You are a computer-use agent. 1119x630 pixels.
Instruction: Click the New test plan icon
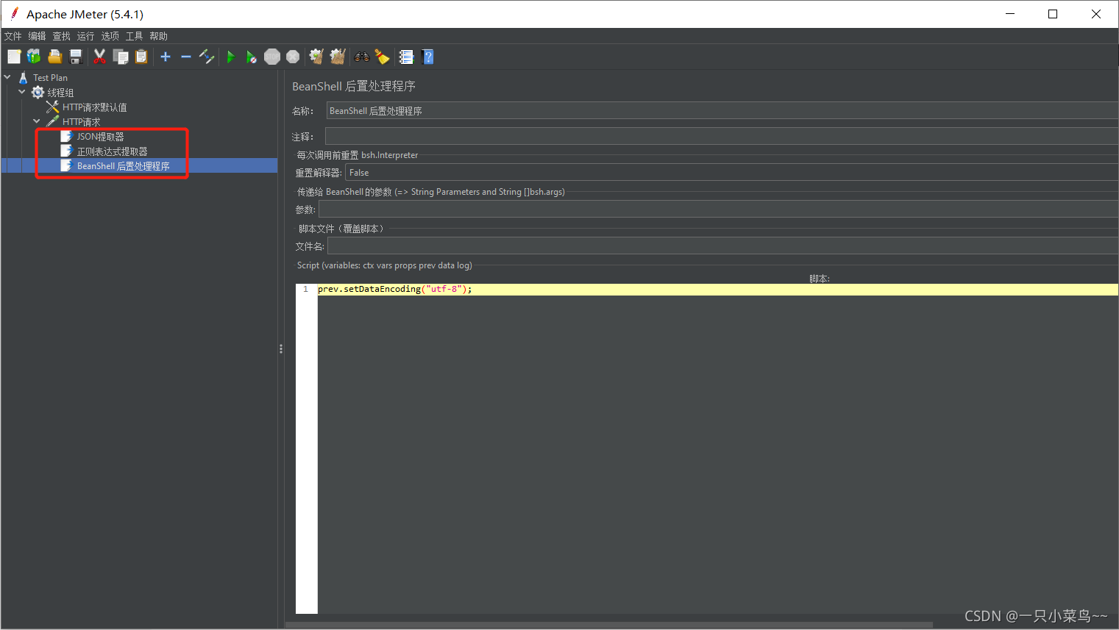14,57
